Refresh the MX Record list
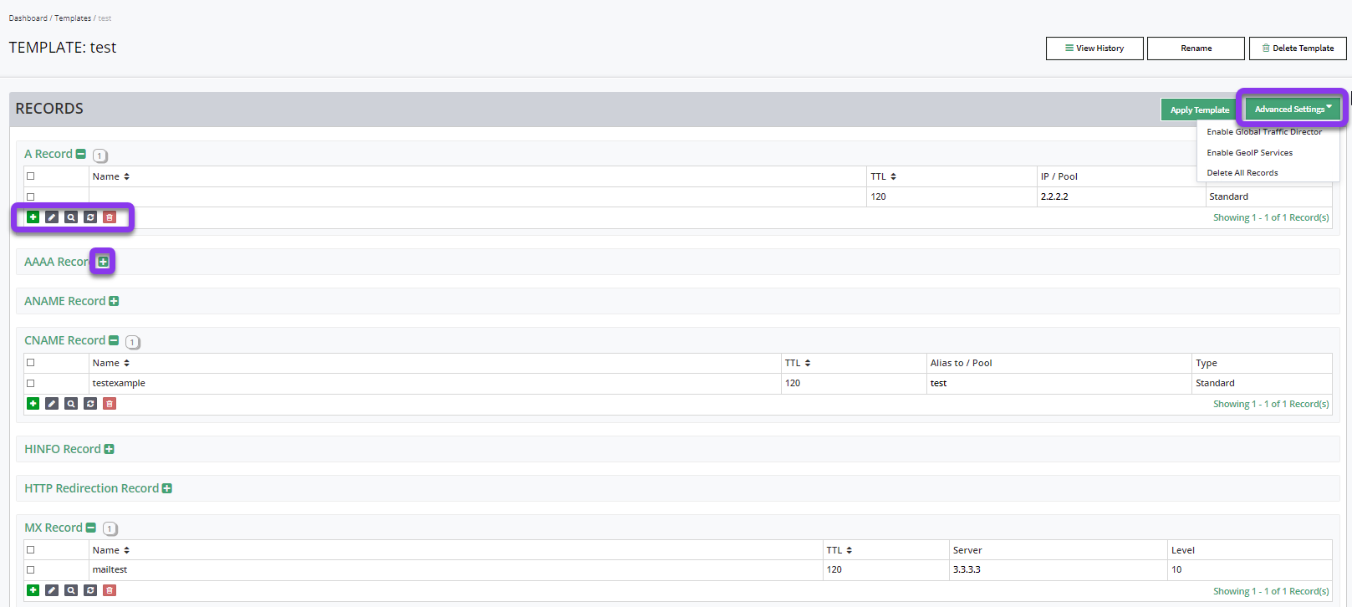 [x=90, y=590]
